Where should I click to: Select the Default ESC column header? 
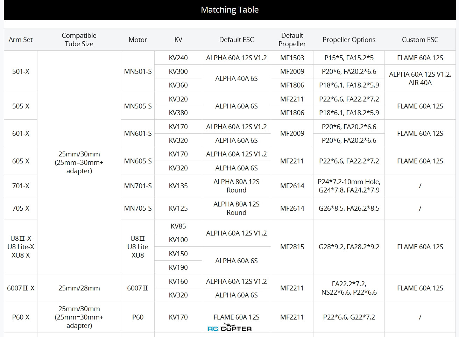(x=236, y=40)
